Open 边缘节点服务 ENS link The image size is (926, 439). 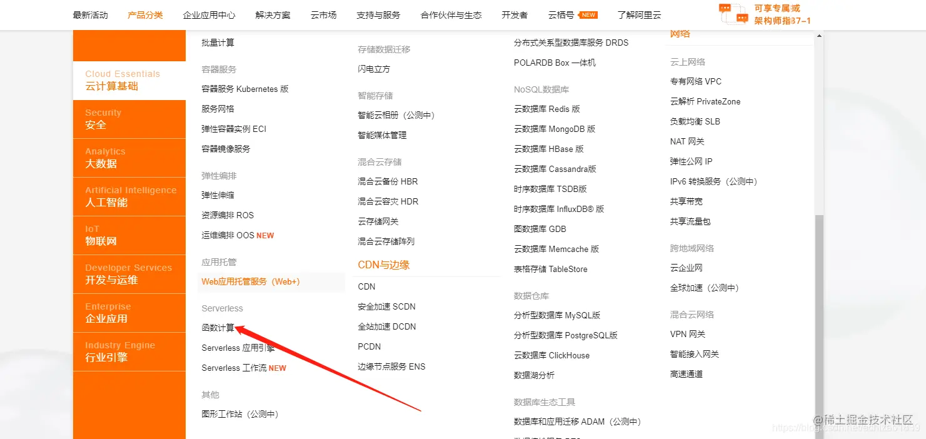391,366
